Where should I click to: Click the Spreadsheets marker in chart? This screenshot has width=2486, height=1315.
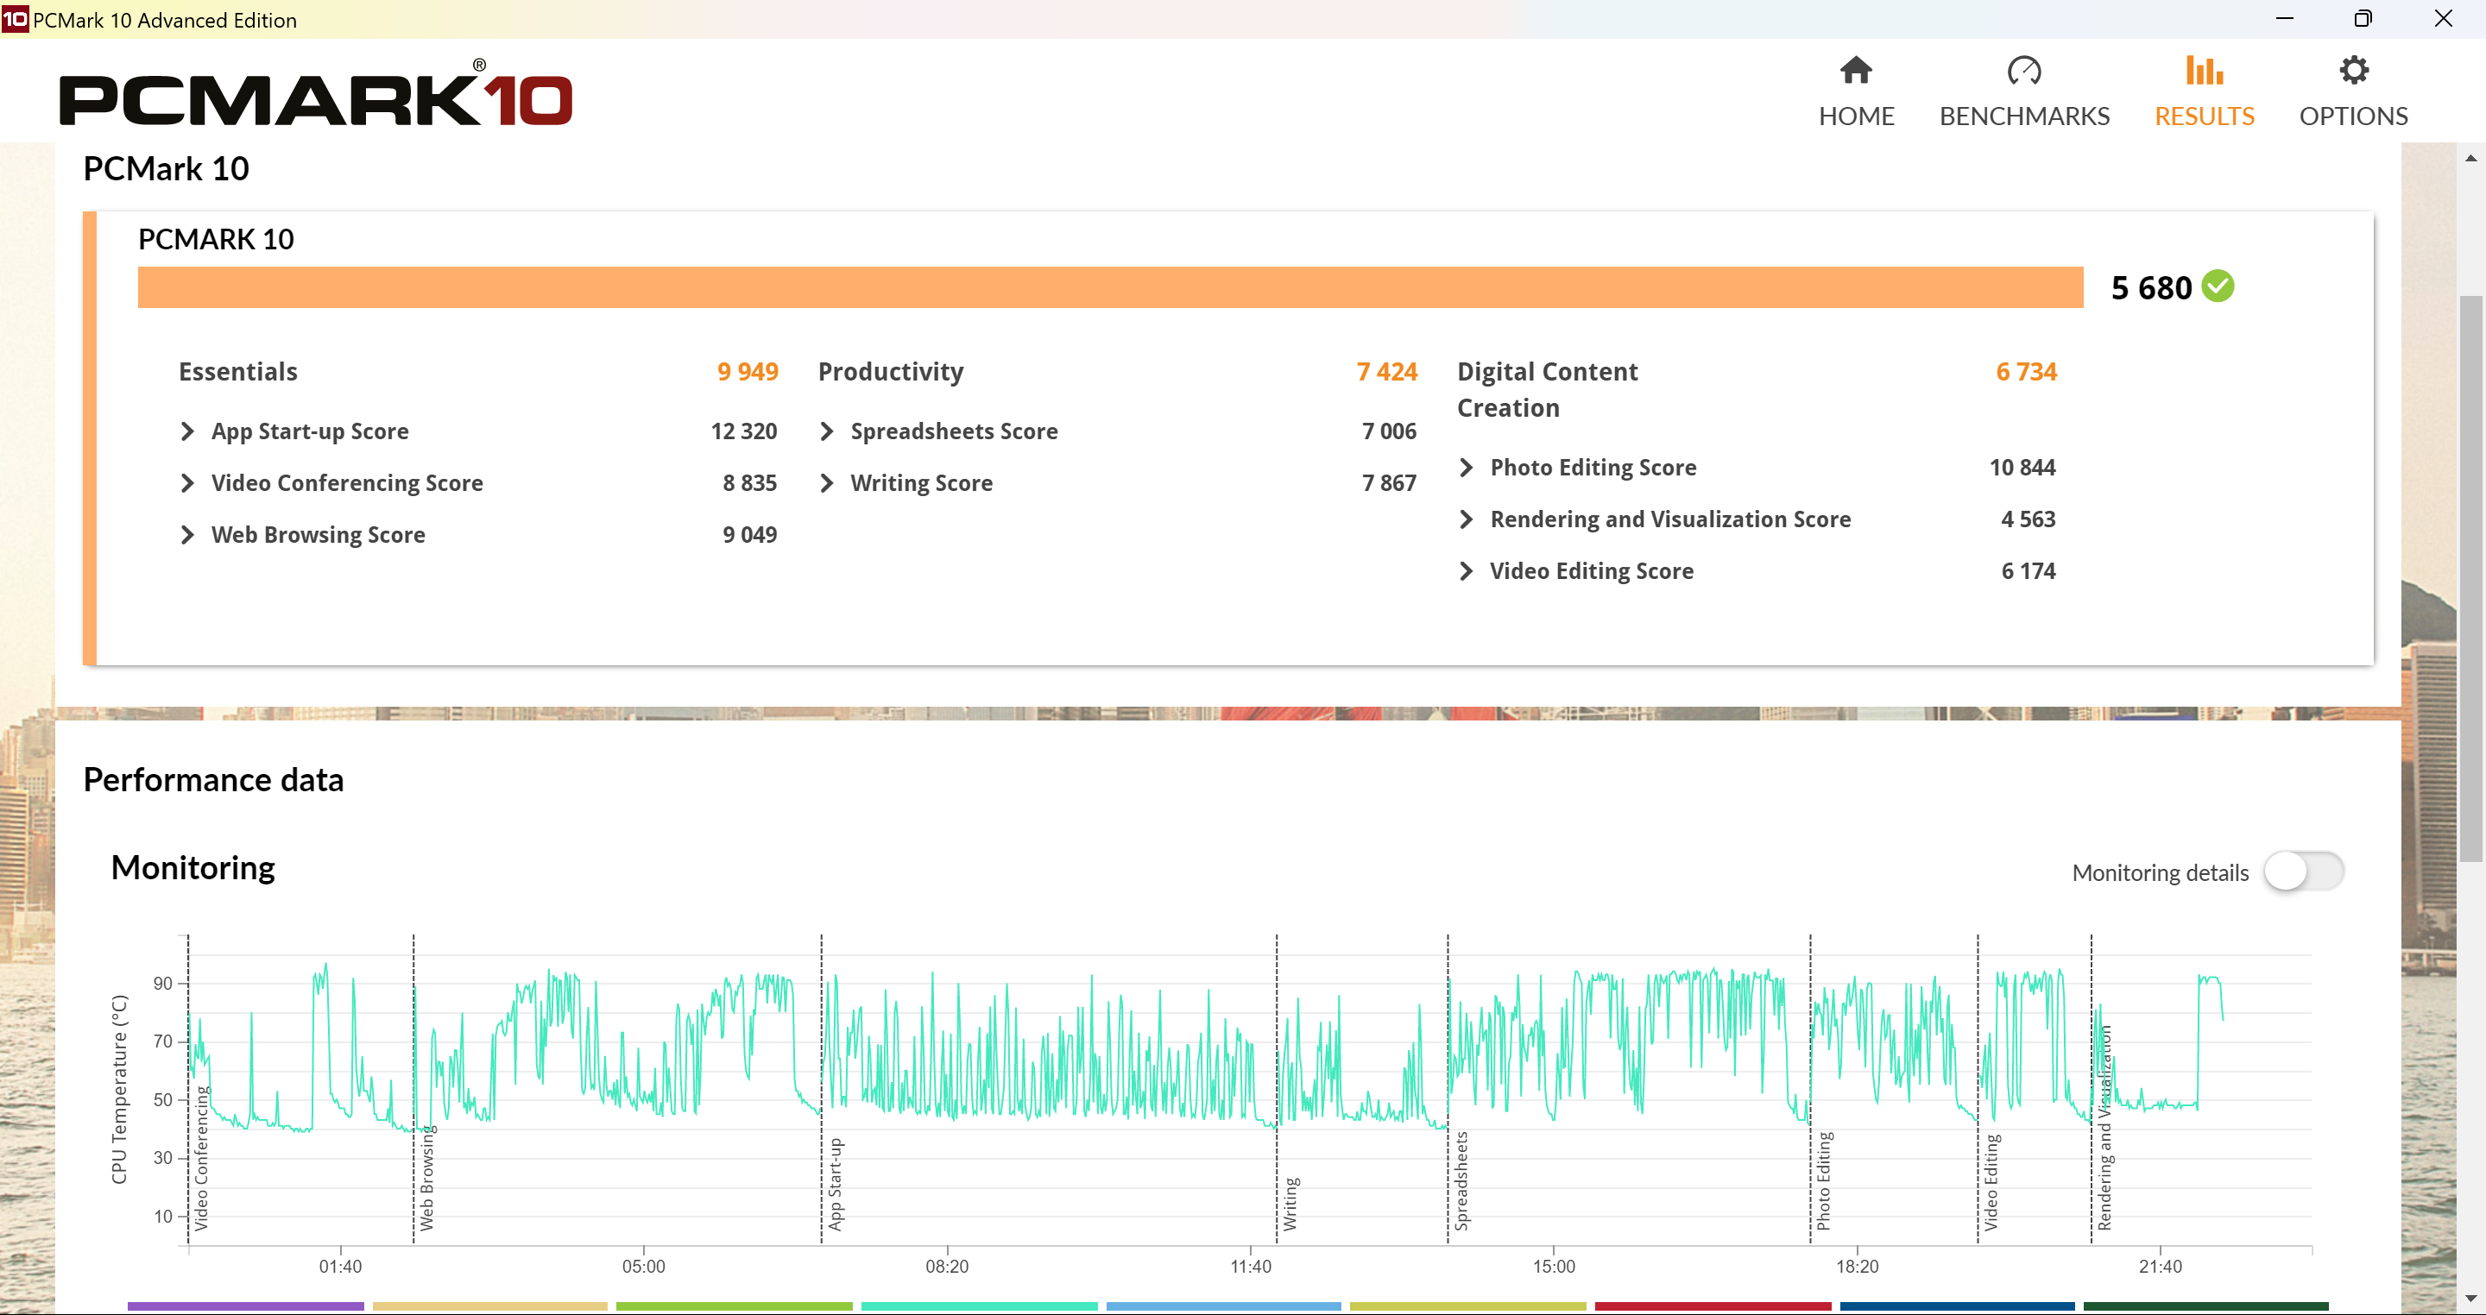pos(1461,1181)
